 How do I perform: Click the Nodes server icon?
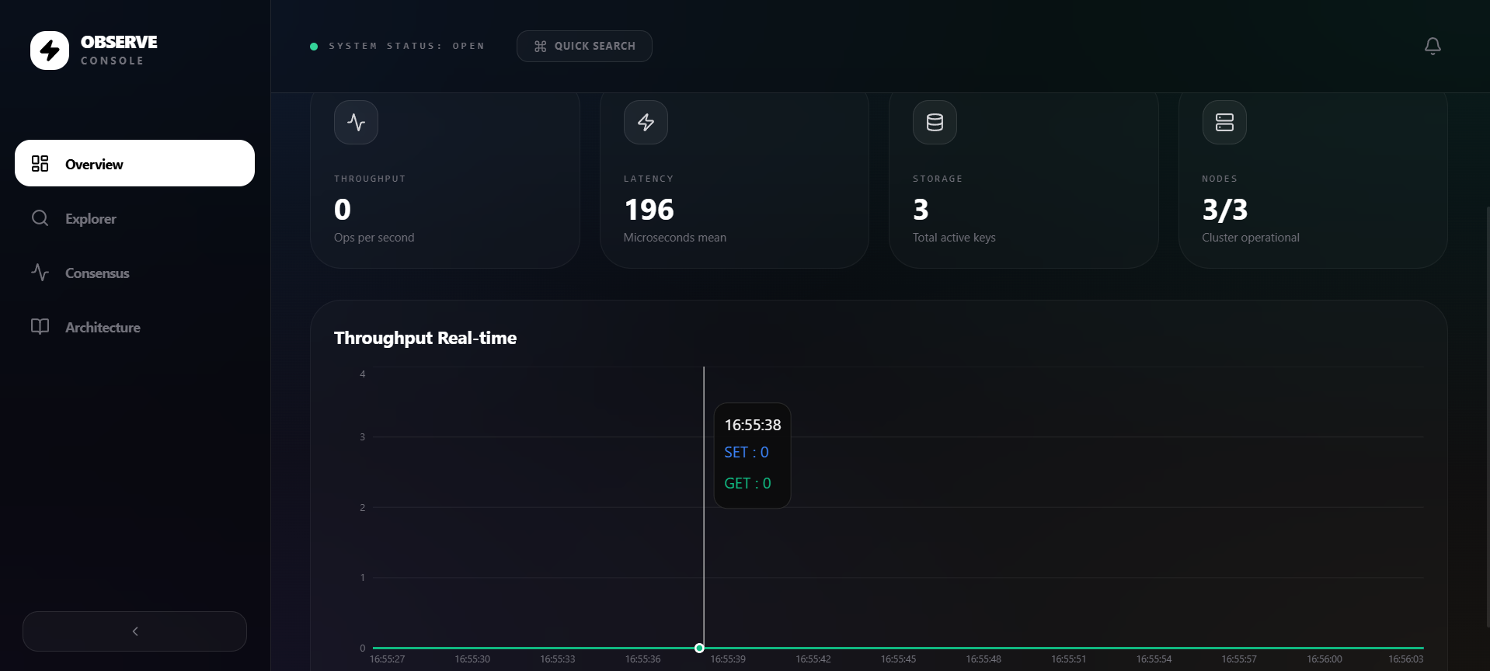1224,122
